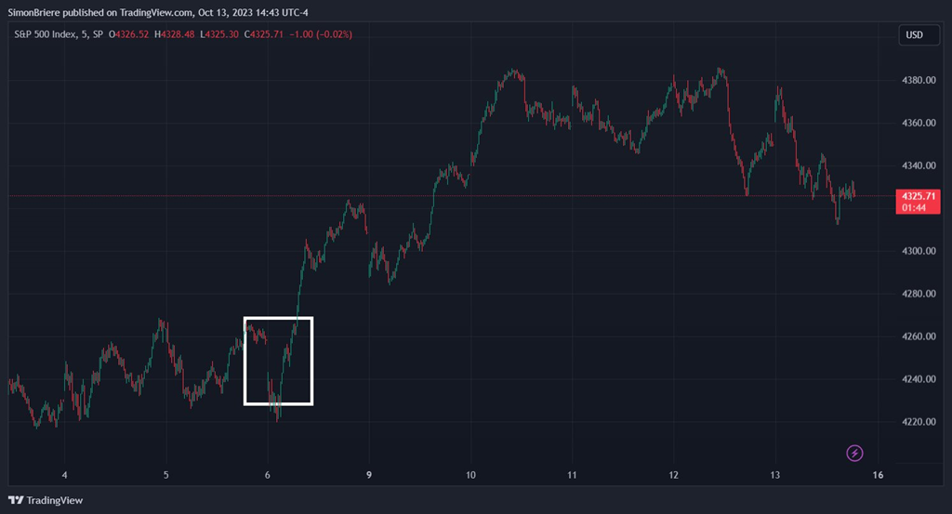Click the S&P 500 Index symbol title

[x=46, y=34]
